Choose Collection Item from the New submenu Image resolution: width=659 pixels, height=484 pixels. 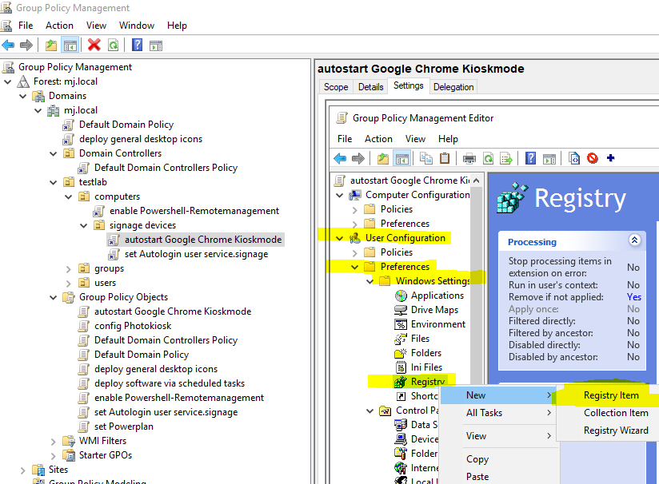point(616,413)
